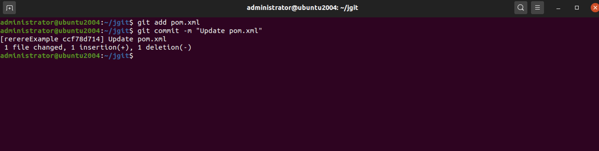Click the window title administrator@ubuntu2004: ~/jgit
Image resolution: width=599 pixels, height=151 pixels.
click(x=302, y=8)
